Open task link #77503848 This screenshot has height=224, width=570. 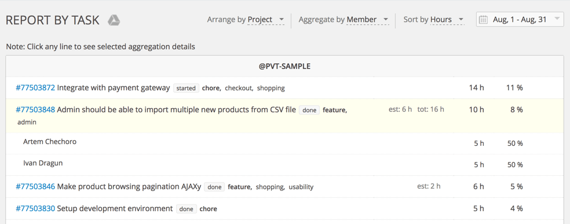pyautogui.click(x=35, y=109)
